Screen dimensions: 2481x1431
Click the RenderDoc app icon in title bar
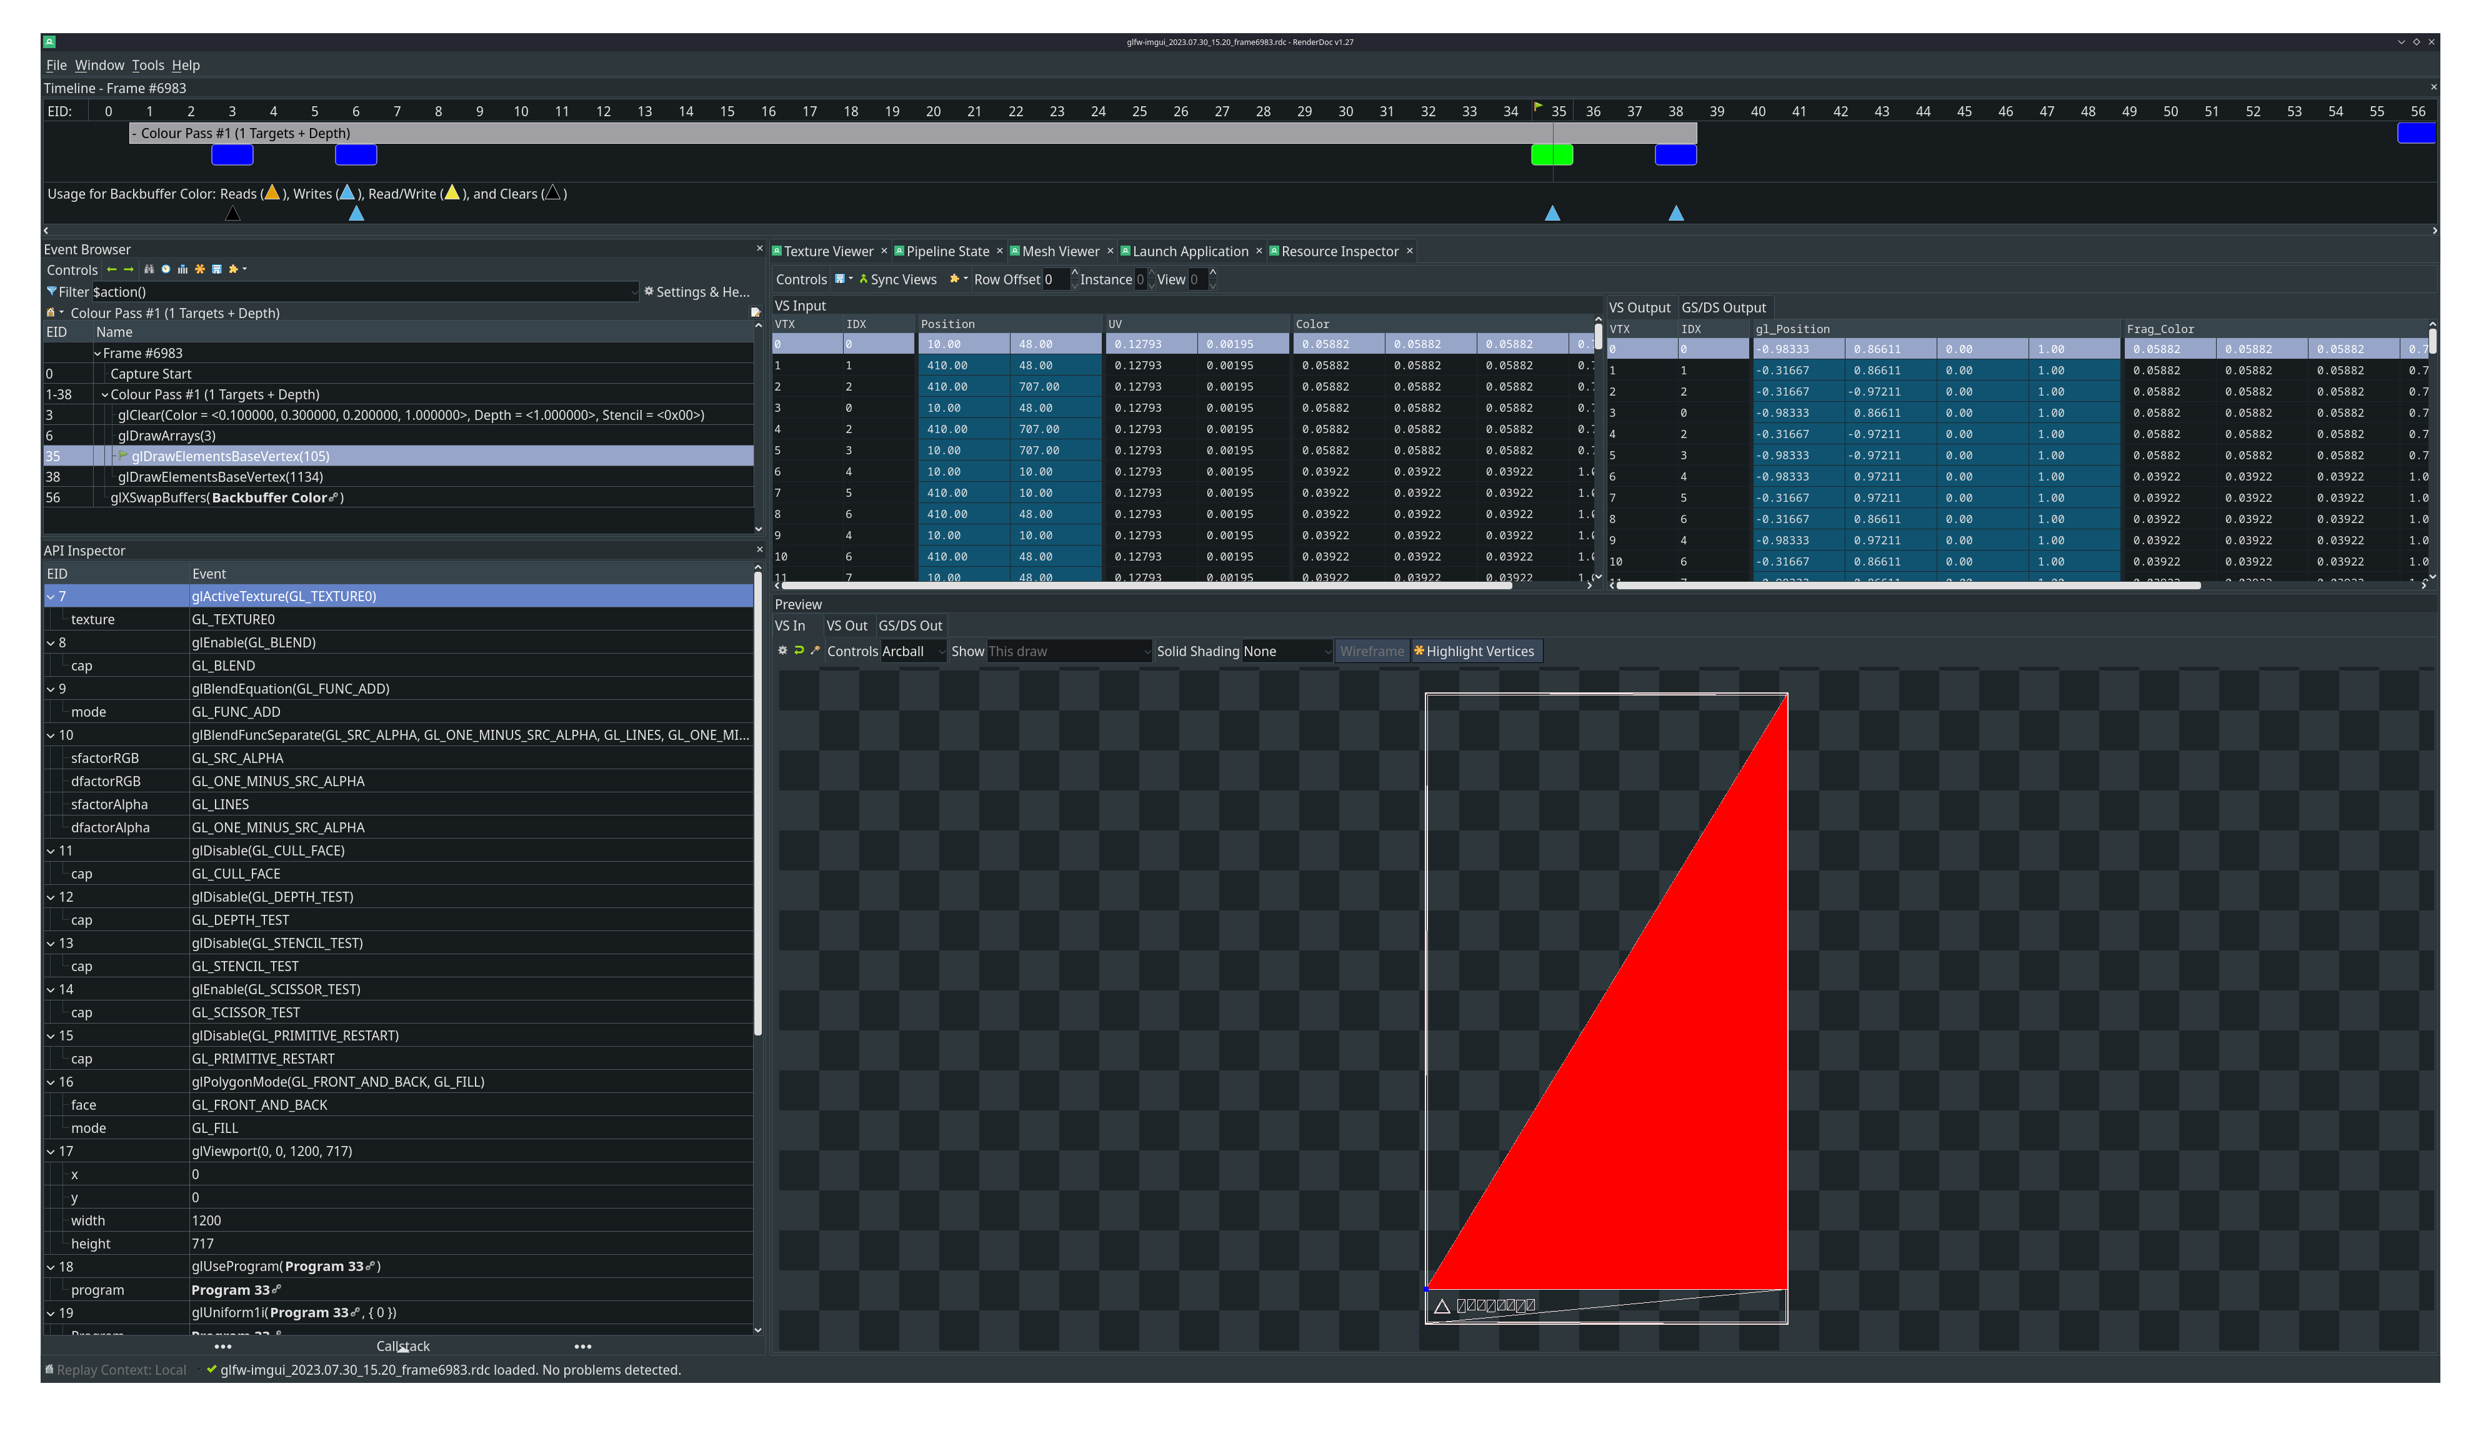49,42
